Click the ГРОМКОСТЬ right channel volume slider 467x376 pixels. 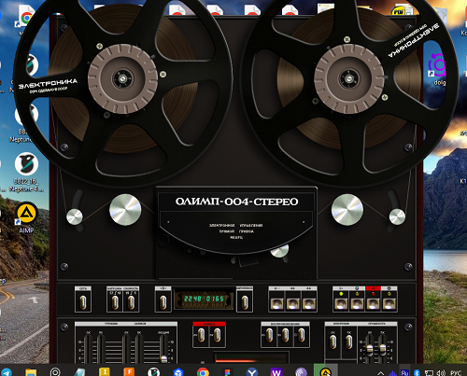tap(383, 350)
